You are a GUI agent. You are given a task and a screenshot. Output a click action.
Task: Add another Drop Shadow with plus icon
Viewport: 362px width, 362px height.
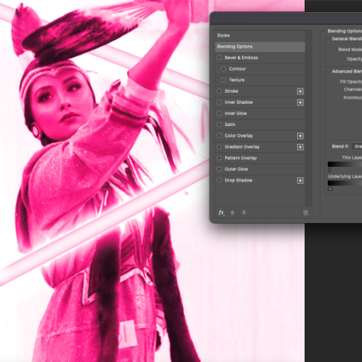pyautogui.click(x=300, y=181)
